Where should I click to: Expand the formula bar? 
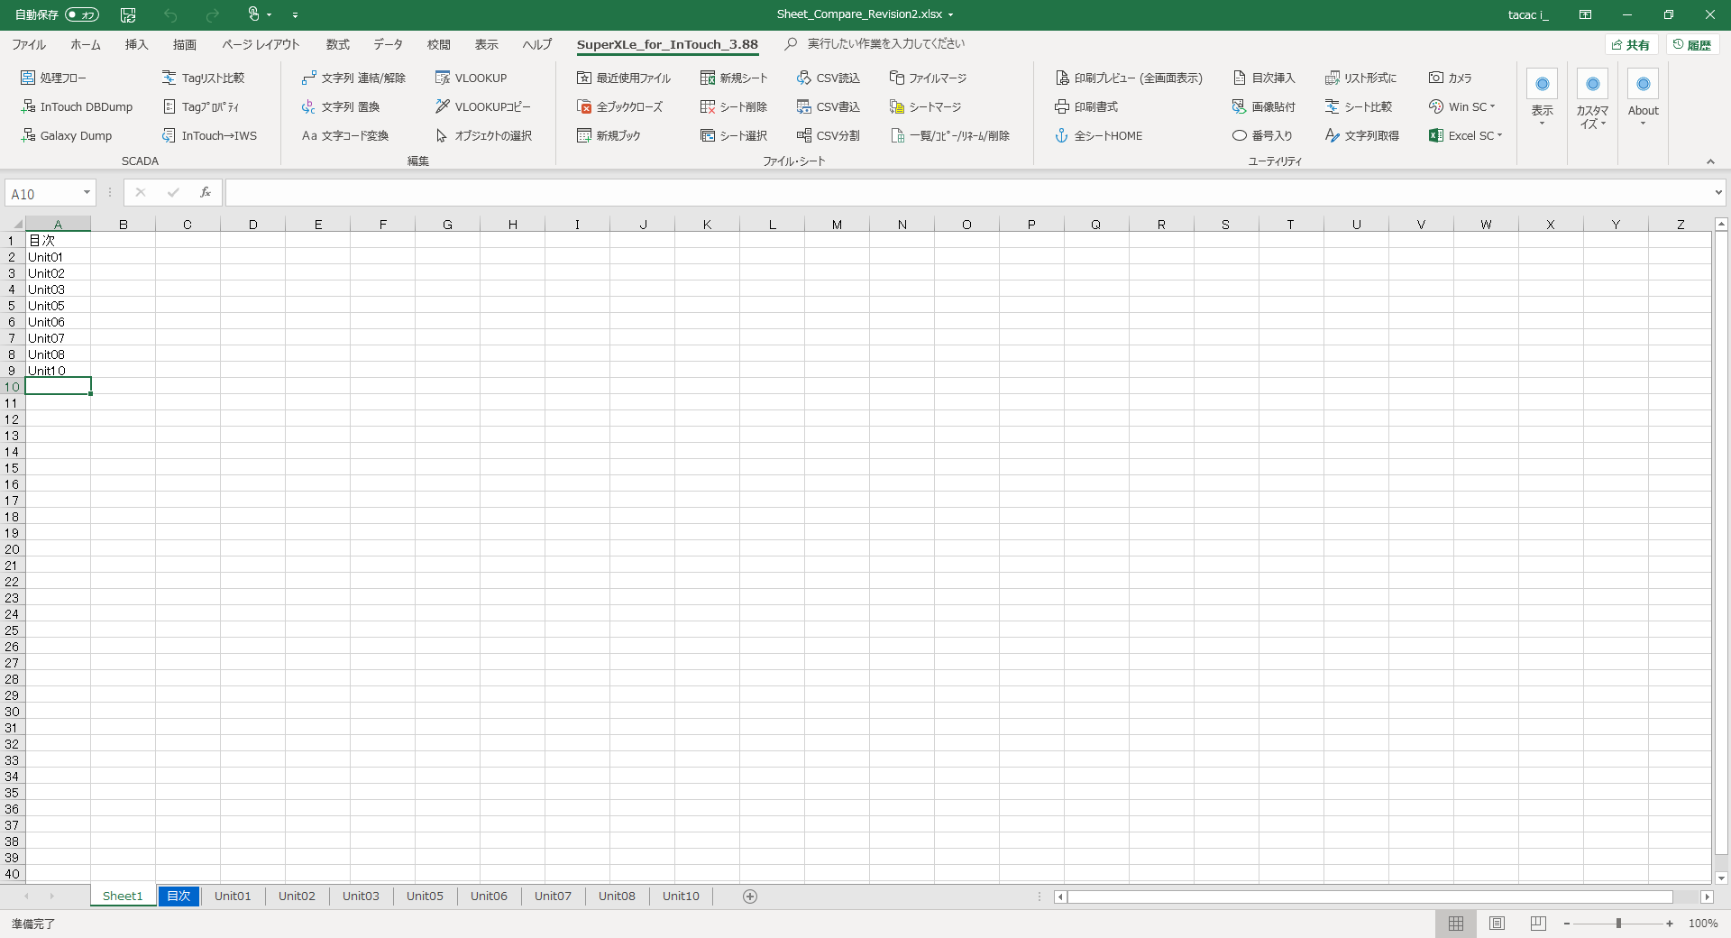(x=1718, y=192)
